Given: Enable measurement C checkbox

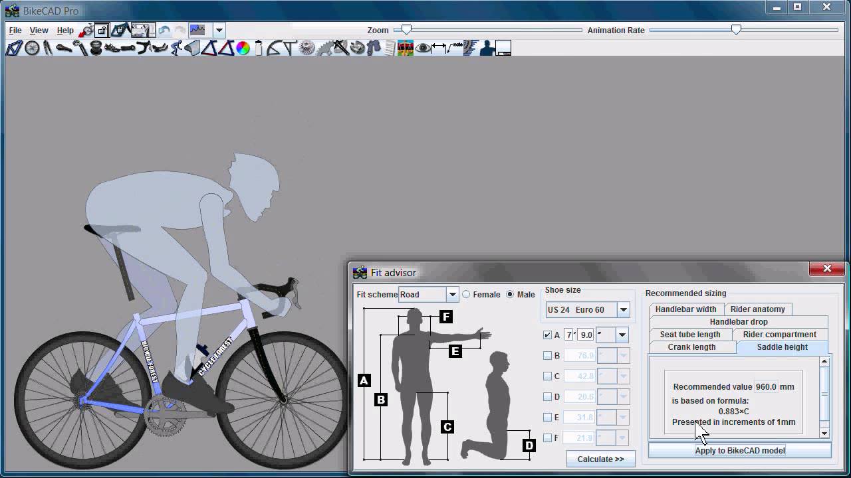Looking at the screenshot, I should 547,376.
